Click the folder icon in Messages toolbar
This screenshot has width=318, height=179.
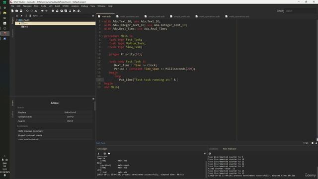tap(109, 154)
